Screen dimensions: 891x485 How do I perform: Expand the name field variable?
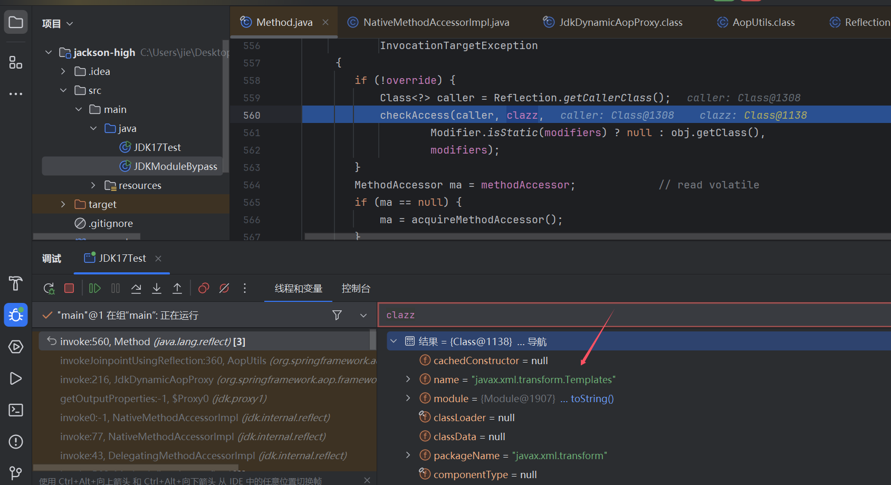click(x=408, y=379)
